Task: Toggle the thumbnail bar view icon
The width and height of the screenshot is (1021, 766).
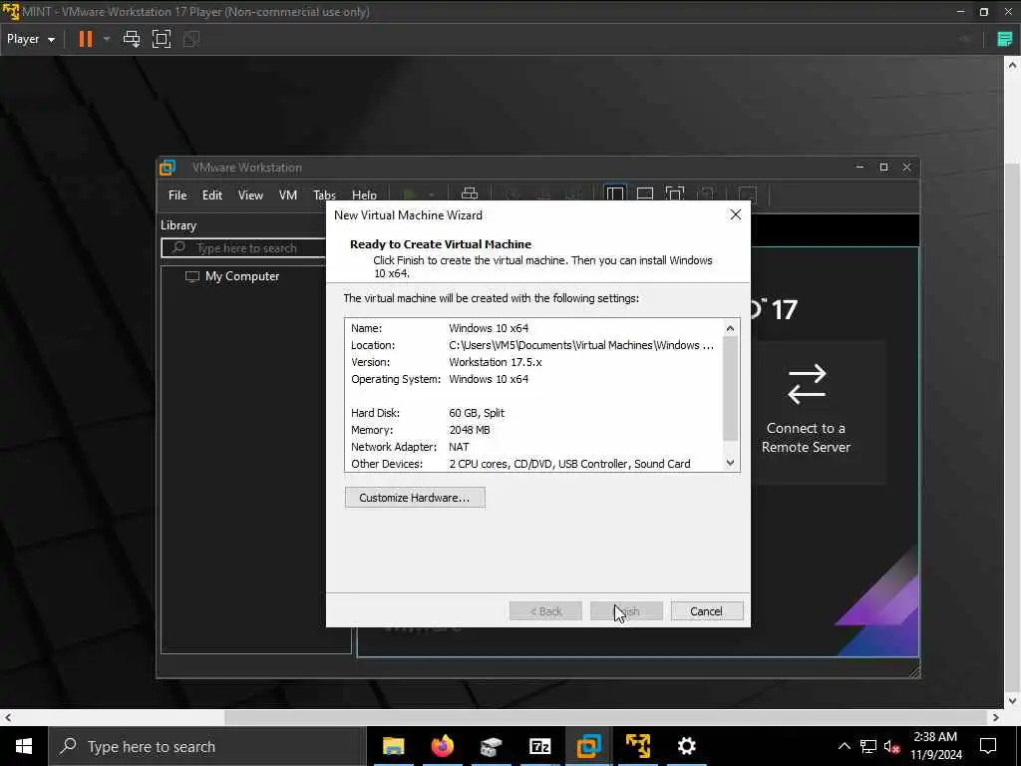Action: (645, 193)
